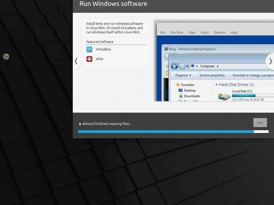Click the Virtualbox software label
This screenshot has width=274, height=205.
(103, 49)
